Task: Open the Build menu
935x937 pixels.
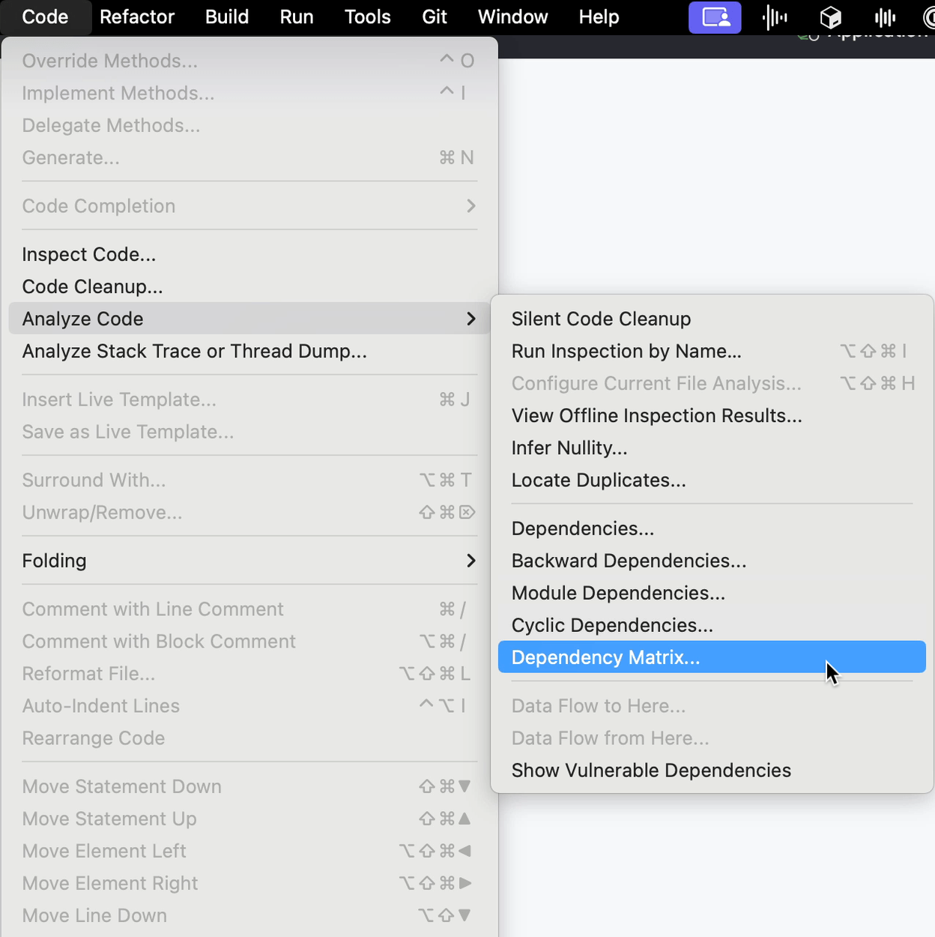Action: [x=227, y=17]
